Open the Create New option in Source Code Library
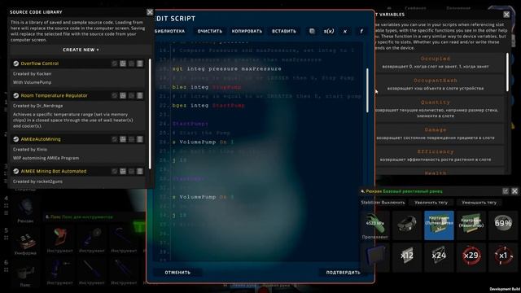Screen dimensions: 521x293 [x=81, y=50]
